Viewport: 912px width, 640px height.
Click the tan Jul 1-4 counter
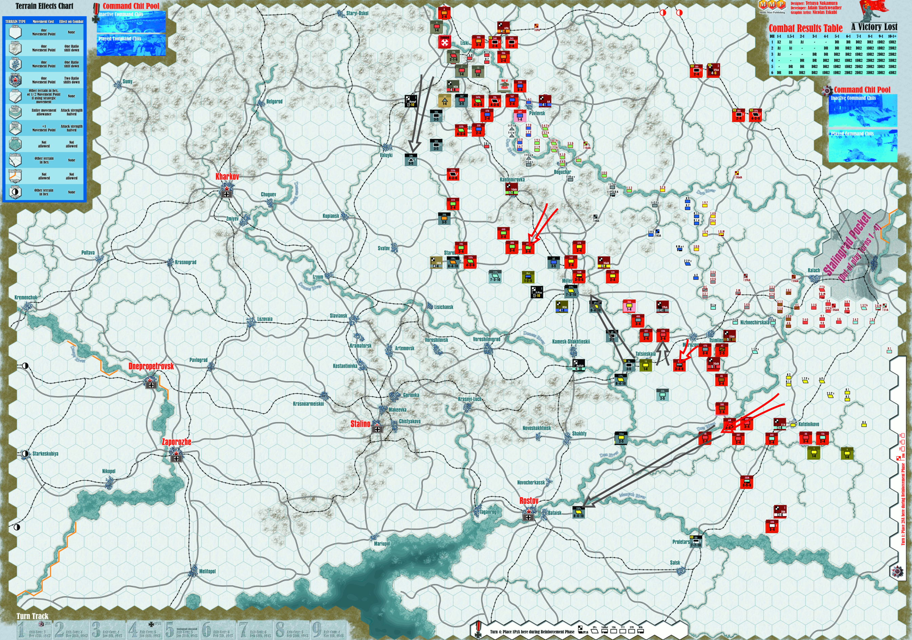click(445, 100)
